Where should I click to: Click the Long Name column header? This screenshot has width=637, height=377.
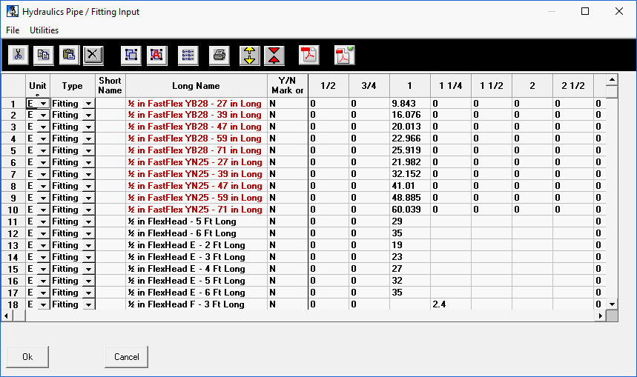pyautogui.click(x=197, y=86)
